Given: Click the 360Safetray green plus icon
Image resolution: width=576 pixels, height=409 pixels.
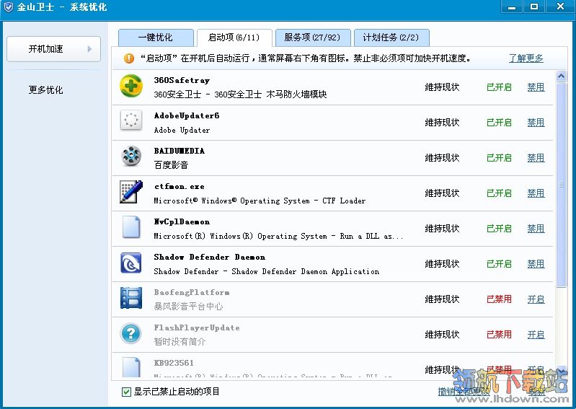Looking at the screenshot, I should (x=131, y=86).
